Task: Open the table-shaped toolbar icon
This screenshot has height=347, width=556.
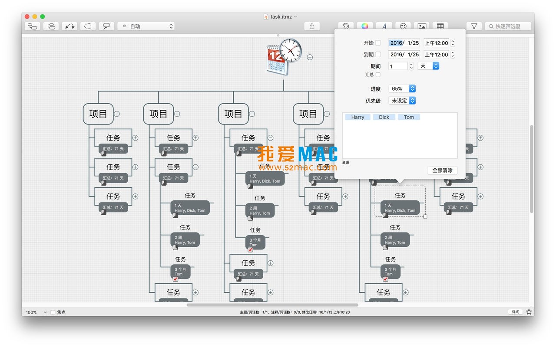Action: pos(440,26)
